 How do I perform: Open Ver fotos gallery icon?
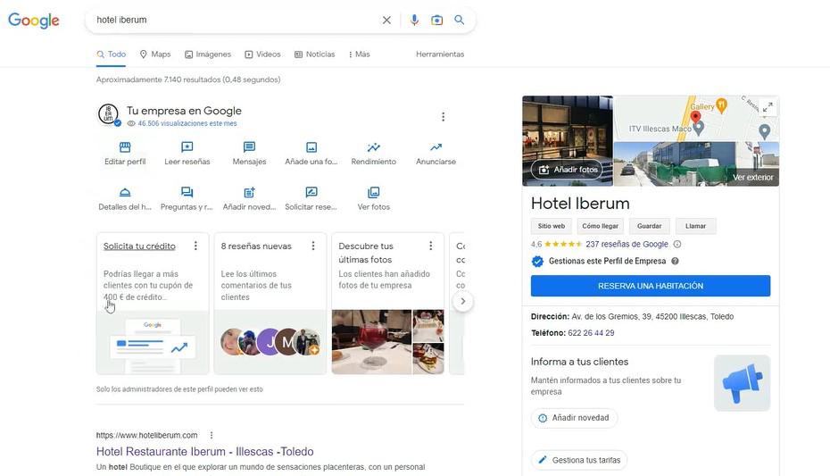pyautogui.click(x=374, y=192)
